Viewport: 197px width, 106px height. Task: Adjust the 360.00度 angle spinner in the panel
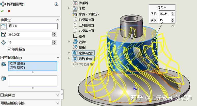click(x=54, y=34)
